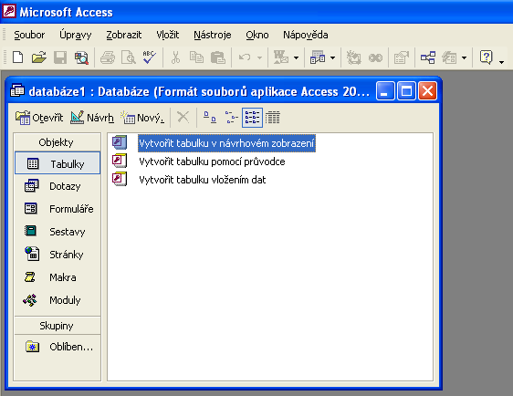Switch to Small Icons view
This screenshot has height=396, width=513.
coord(231,117)
